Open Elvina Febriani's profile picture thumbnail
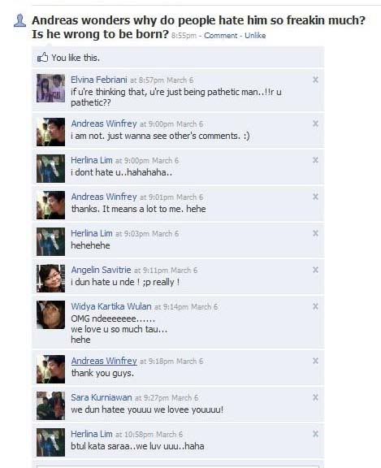Screen dimensions: 381x468 [x=50, y=88]
